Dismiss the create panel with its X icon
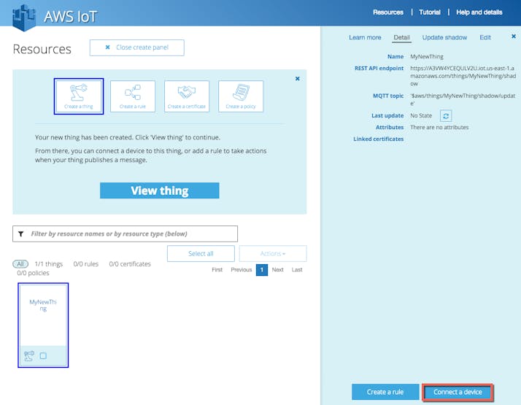 [298, 79]
